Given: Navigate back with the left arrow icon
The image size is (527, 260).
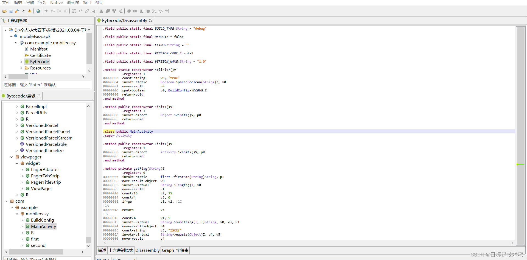Looking at the screenshot, I should coord(59,11).
